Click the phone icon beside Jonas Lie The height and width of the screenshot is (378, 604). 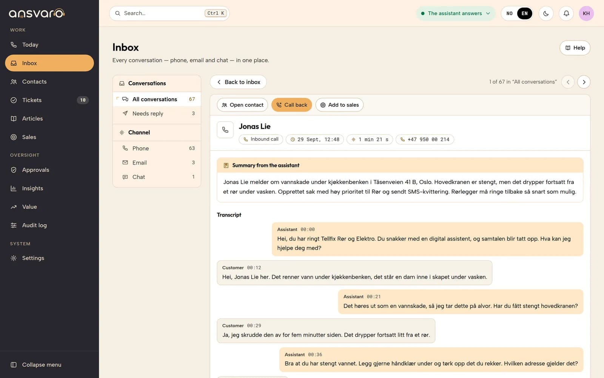click(225, 130)
